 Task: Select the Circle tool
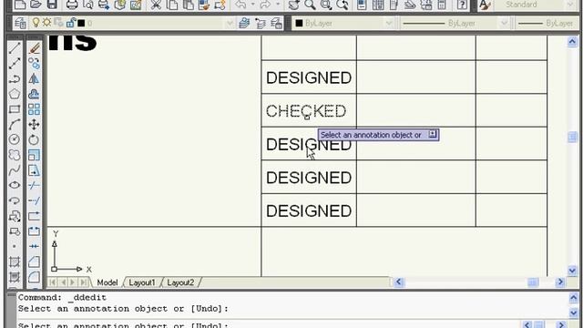point(15,139)
